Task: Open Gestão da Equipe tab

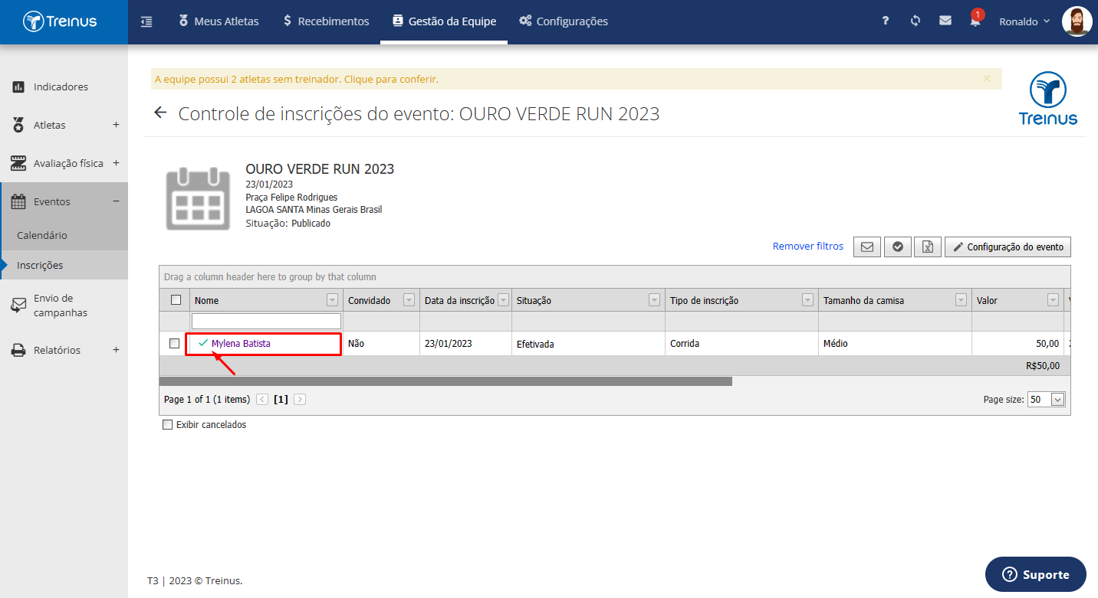Action: tap(444, 21)
